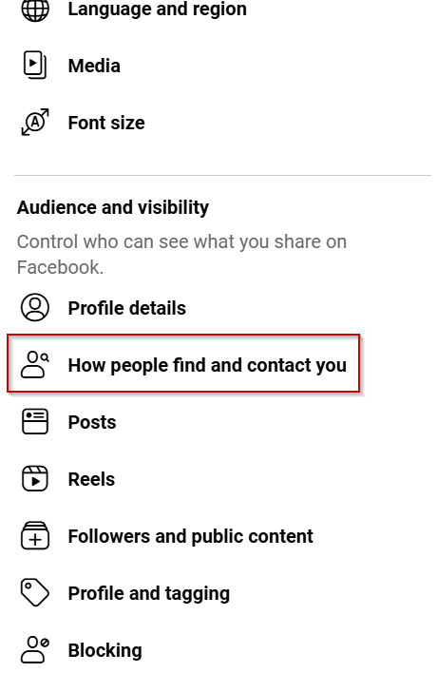Click the Media play icon
The width and height of the screenshot is (437, 673).
[35, 66]
